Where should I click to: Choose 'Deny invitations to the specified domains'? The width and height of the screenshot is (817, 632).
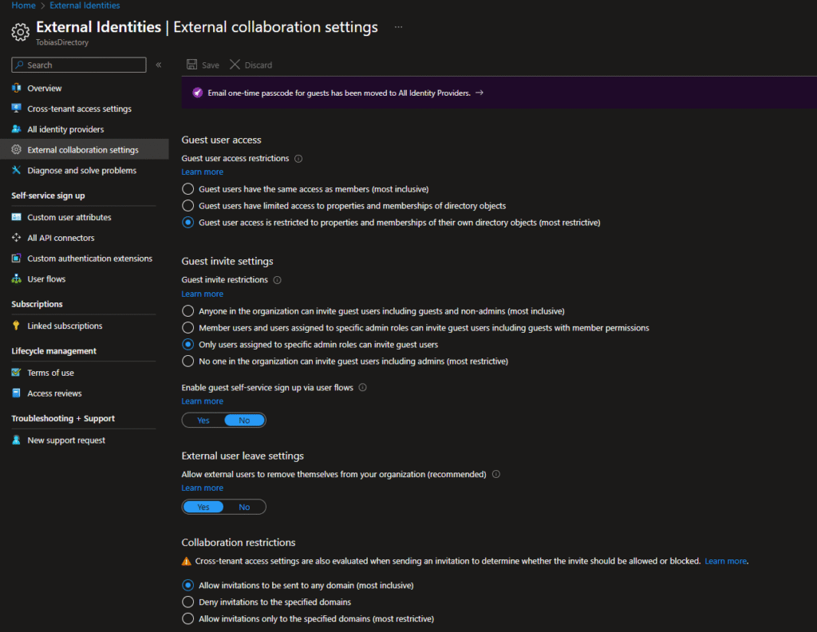(x=188, y=602)
